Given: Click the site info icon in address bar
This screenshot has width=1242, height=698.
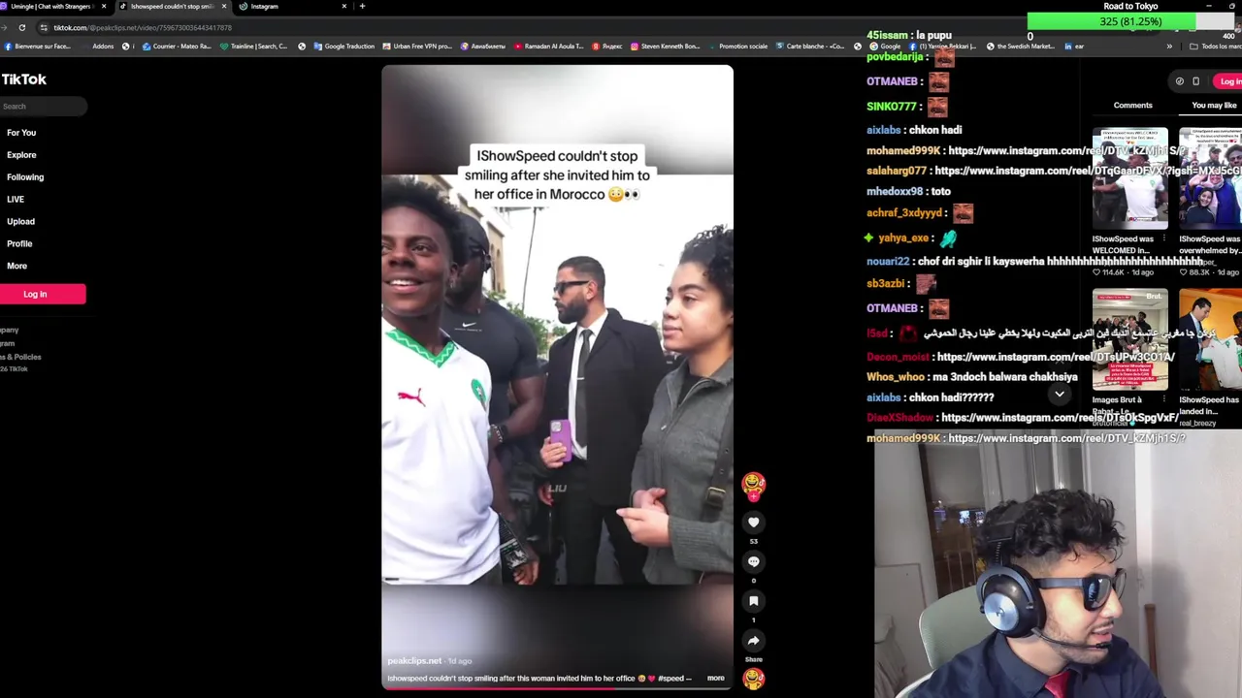Looking at the screenshot, I should [x=43, y=27].
